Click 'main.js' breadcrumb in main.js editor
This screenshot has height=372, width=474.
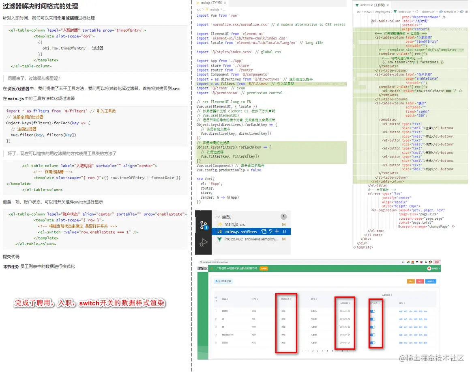pos(214,9)
